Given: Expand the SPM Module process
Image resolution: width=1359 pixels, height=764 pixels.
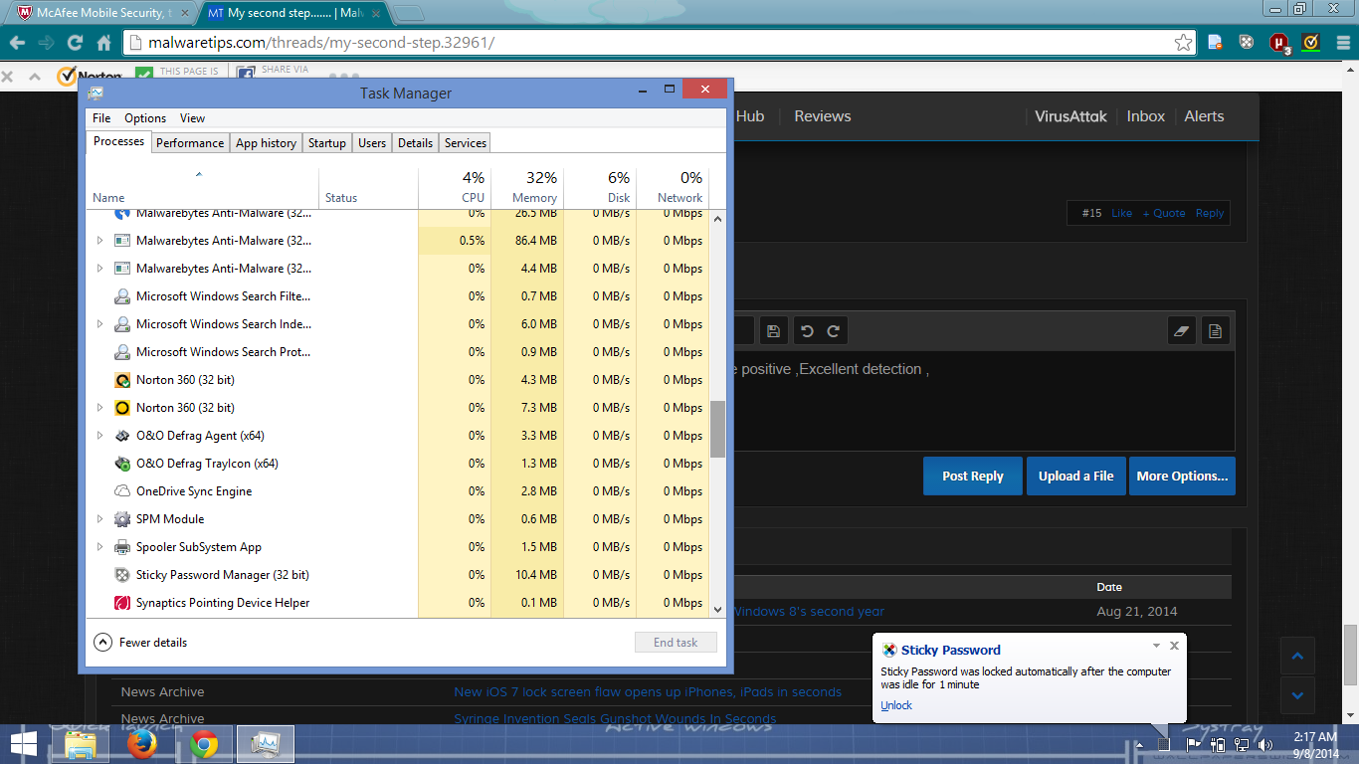Looking at the screenshot, I should coord(99,519).
